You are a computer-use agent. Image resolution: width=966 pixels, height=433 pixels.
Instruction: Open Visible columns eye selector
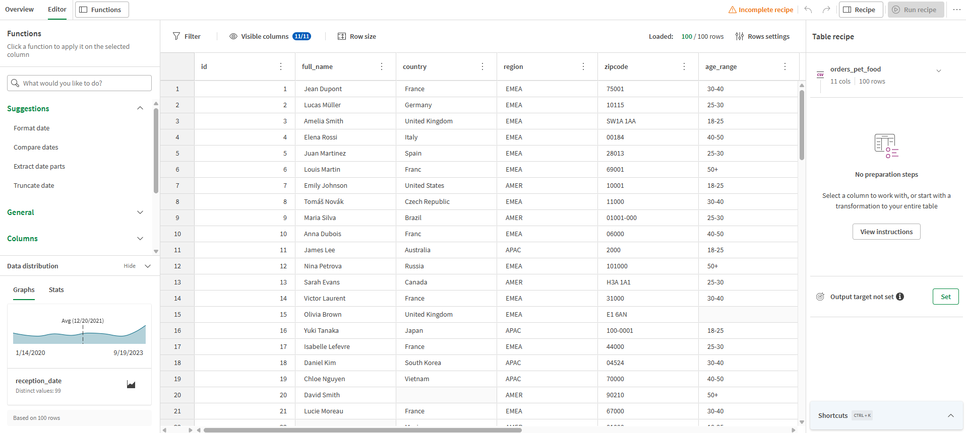coord(233,36)
